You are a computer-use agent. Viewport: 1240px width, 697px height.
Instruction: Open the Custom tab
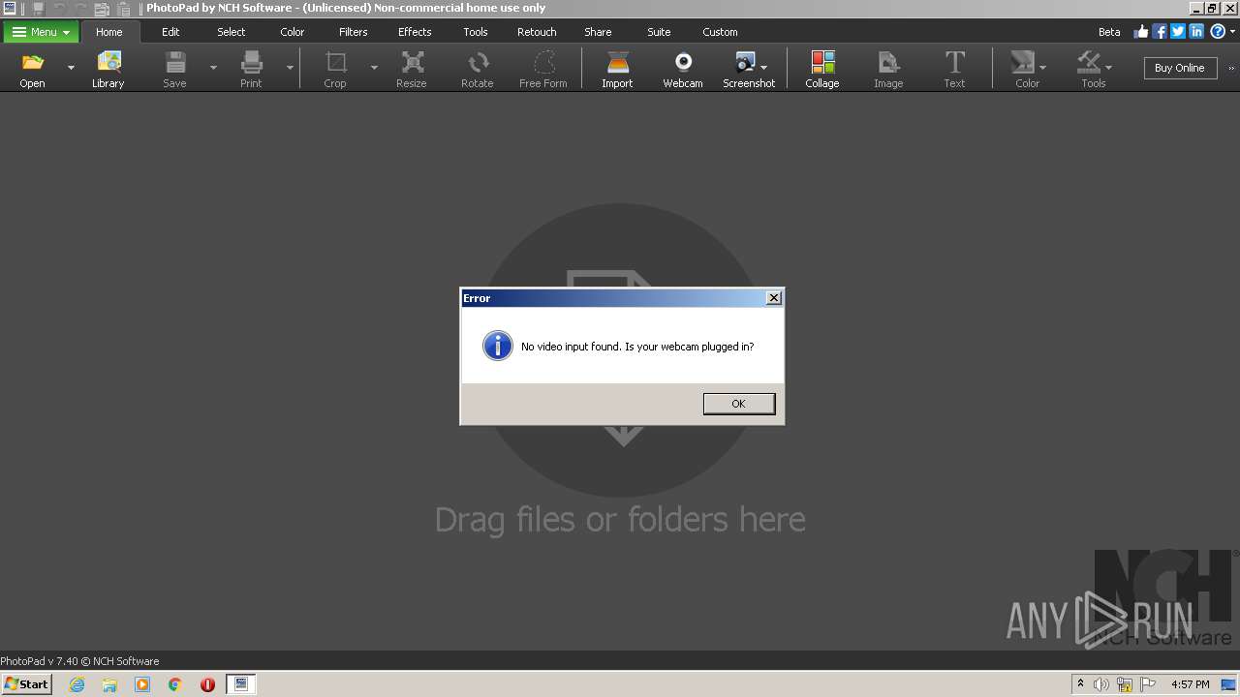point(720,32)
